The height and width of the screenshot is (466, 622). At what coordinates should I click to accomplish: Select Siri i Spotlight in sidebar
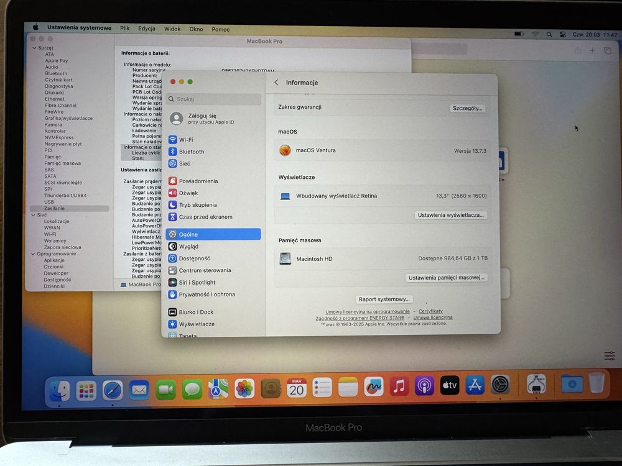(x=214, y=283)
